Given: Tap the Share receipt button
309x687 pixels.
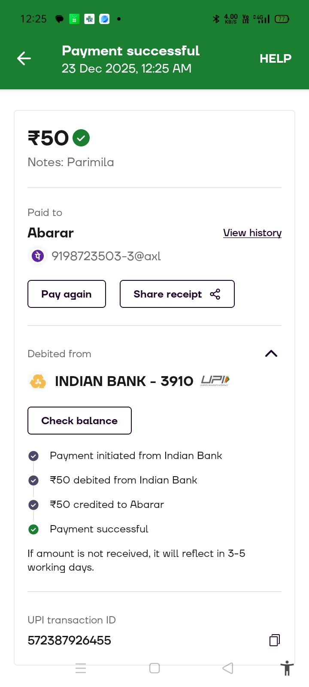Looking at the screenshot, I should point(177,294).
